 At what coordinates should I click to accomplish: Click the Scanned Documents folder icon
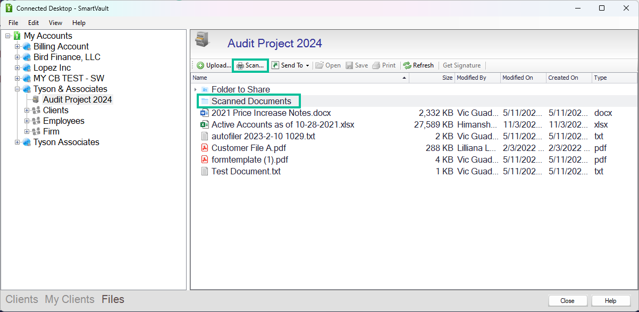tap(205, 101)
